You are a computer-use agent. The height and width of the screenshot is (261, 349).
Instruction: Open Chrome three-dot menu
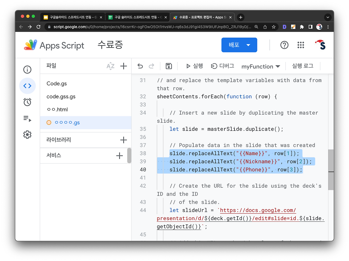tap(328, 27)
